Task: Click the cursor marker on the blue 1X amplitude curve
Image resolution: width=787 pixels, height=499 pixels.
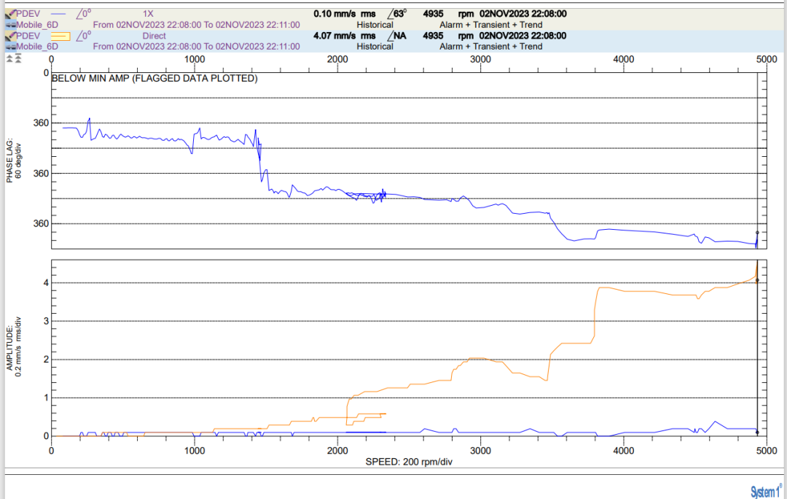Action: pyautogui.click(x=757, y=432)
